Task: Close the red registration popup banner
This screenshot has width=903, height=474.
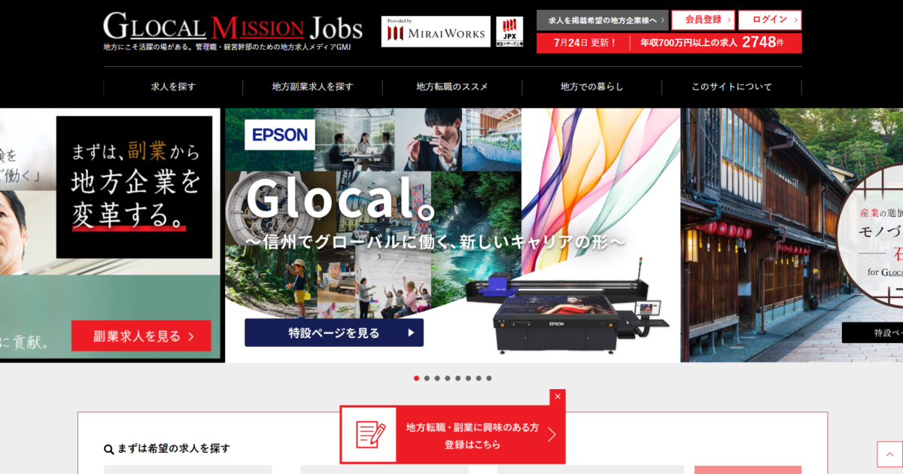Action: 558,397
